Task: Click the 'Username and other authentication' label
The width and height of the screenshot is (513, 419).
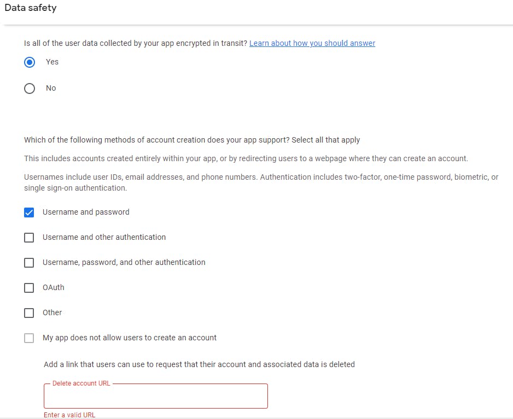Action: click(104, 237)
